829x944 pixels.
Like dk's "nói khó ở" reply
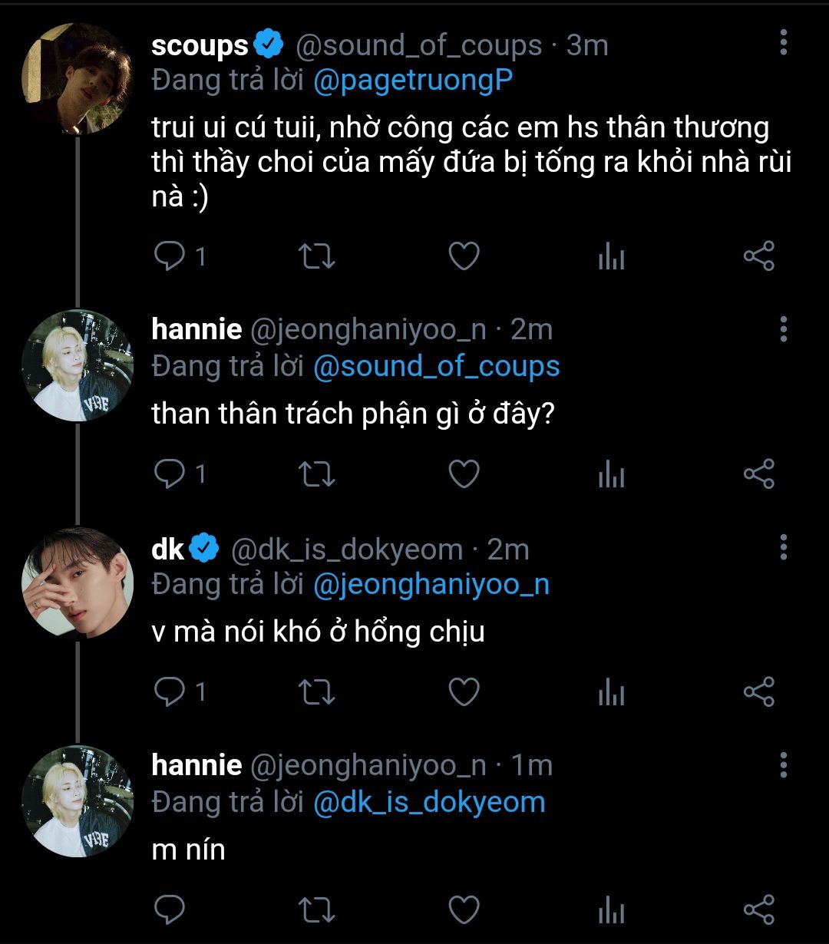pyautogui.click(x=464, y=692)
